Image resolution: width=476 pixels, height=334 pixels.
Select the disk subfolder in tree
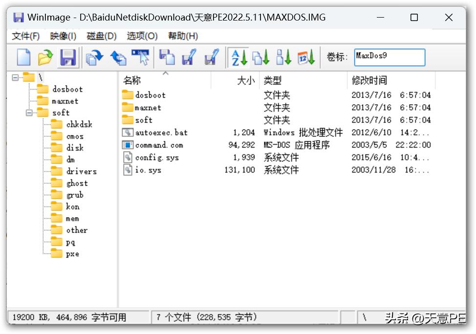click(x=75, y=148)
